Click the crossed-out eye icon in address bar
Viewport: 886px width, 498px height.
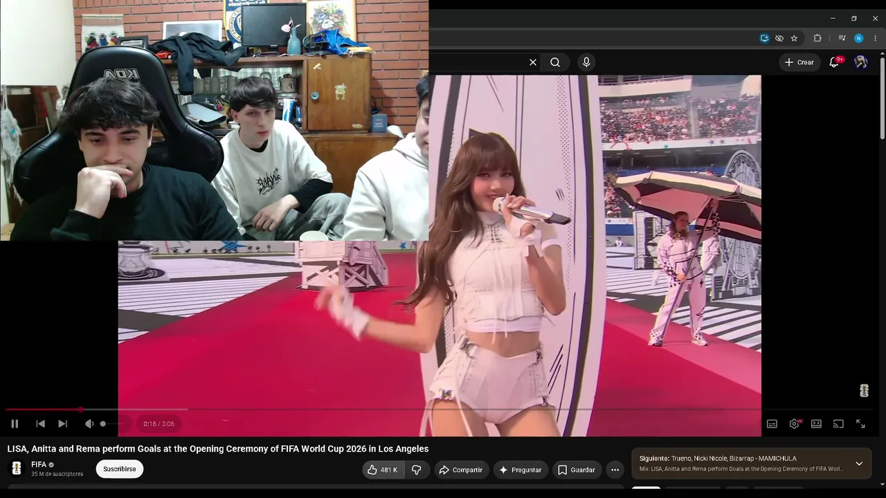[779, 38]
